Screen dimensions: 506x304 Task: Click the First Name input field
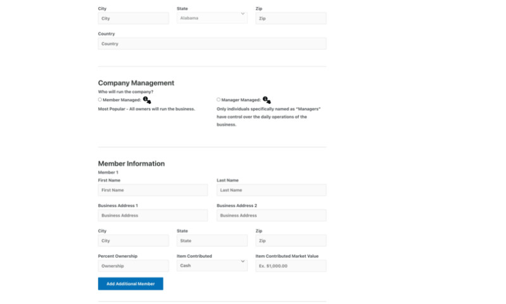(x=153, y=190)
